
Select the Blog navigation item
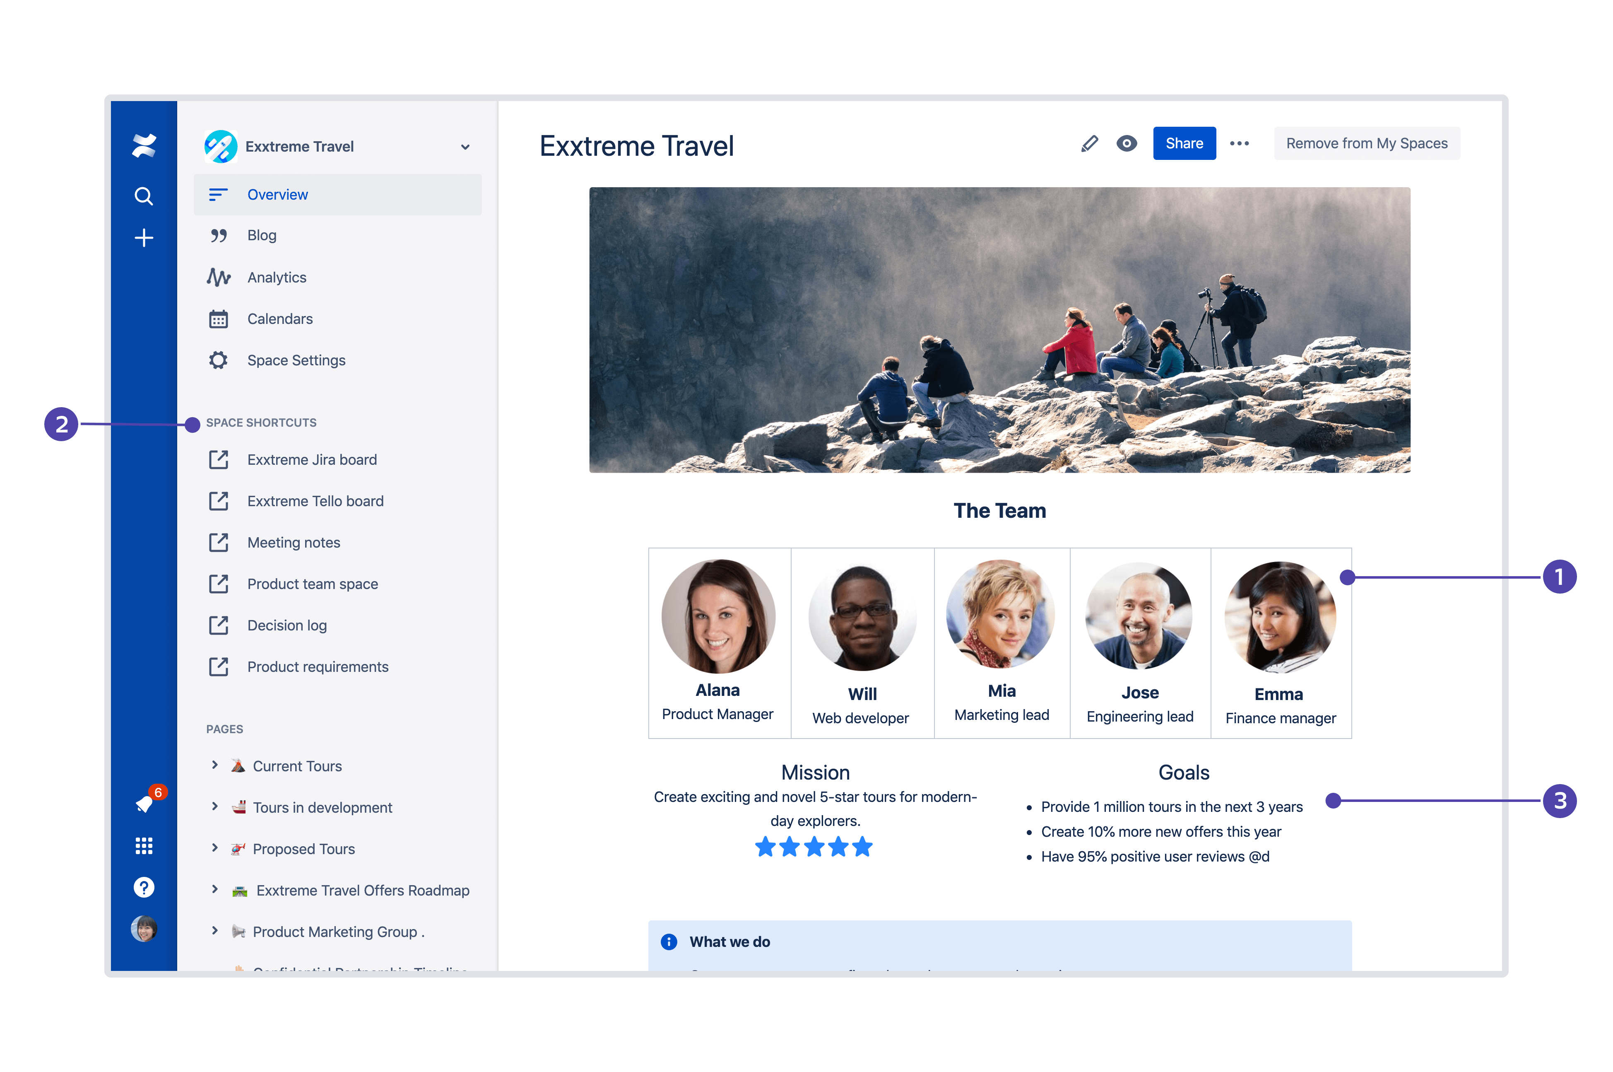(261, 234)
